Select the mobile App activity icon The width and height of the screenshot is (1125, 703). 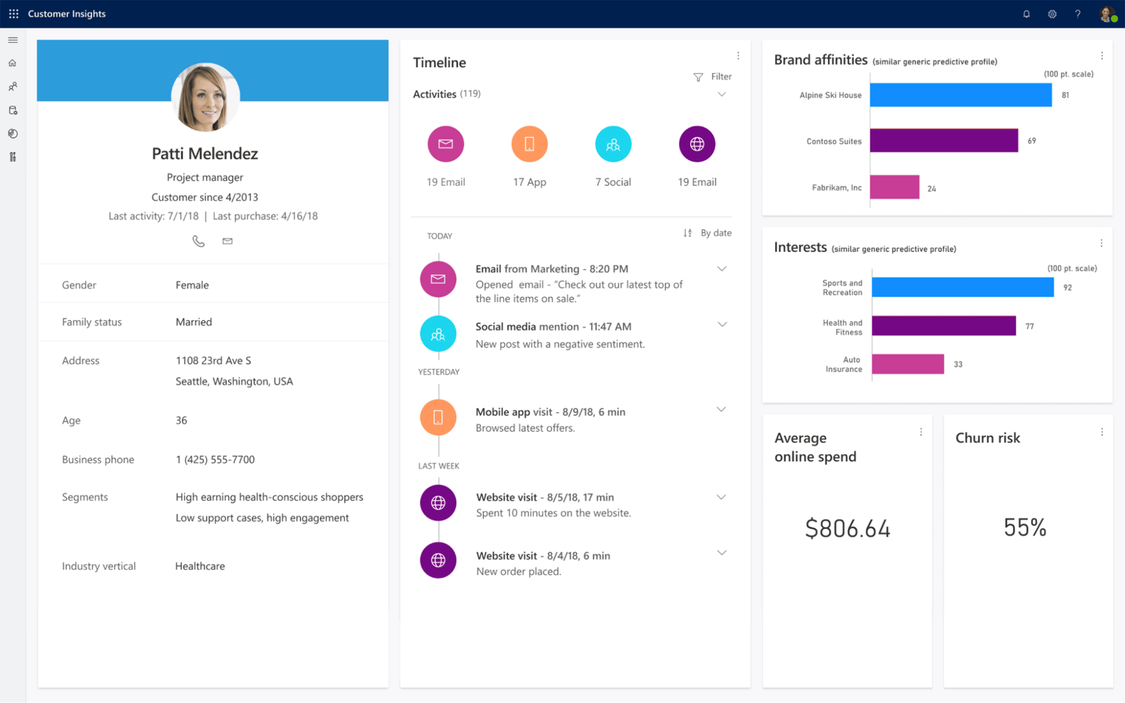pyautogui.click(x=528, y=143)
